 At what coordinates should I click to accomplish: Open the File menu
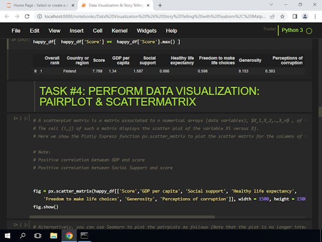(16, 31)
